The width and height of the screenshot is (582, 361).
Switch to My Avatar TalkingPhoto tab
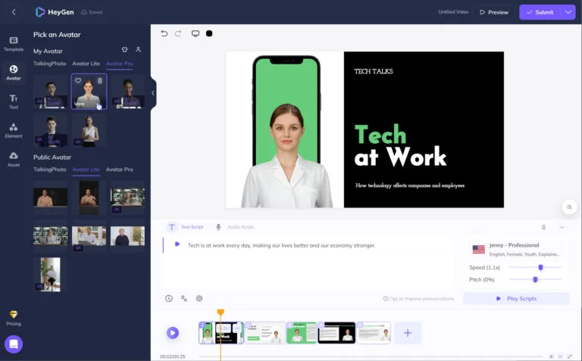tap(50, 64)
